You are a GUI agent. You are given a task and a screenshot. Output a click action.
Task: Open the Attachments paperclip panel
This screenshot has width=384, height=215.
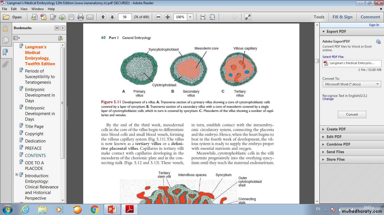click(5, 65)
